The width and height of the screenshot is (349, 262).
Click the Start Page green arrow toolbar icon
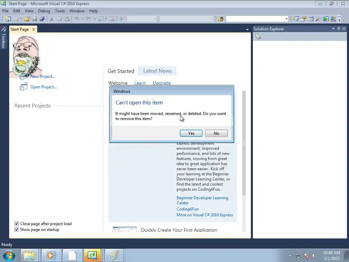(326, 19)
